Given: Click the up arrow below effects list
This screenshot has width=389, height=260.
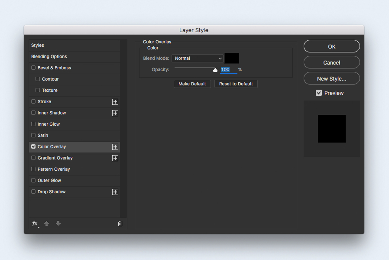Looking at the screenshot, I should coord(46,224).
